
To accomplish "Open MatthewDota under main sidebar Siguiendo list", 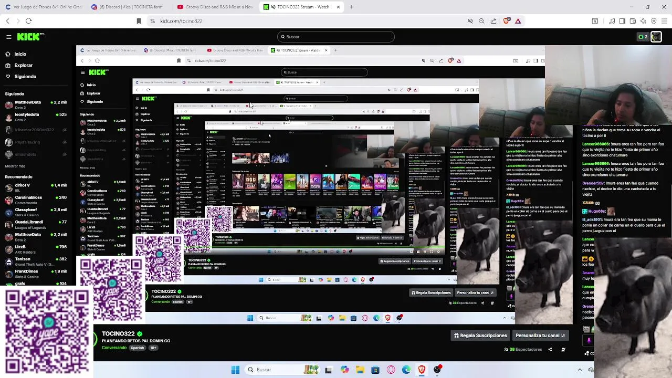I will point(36,104).
